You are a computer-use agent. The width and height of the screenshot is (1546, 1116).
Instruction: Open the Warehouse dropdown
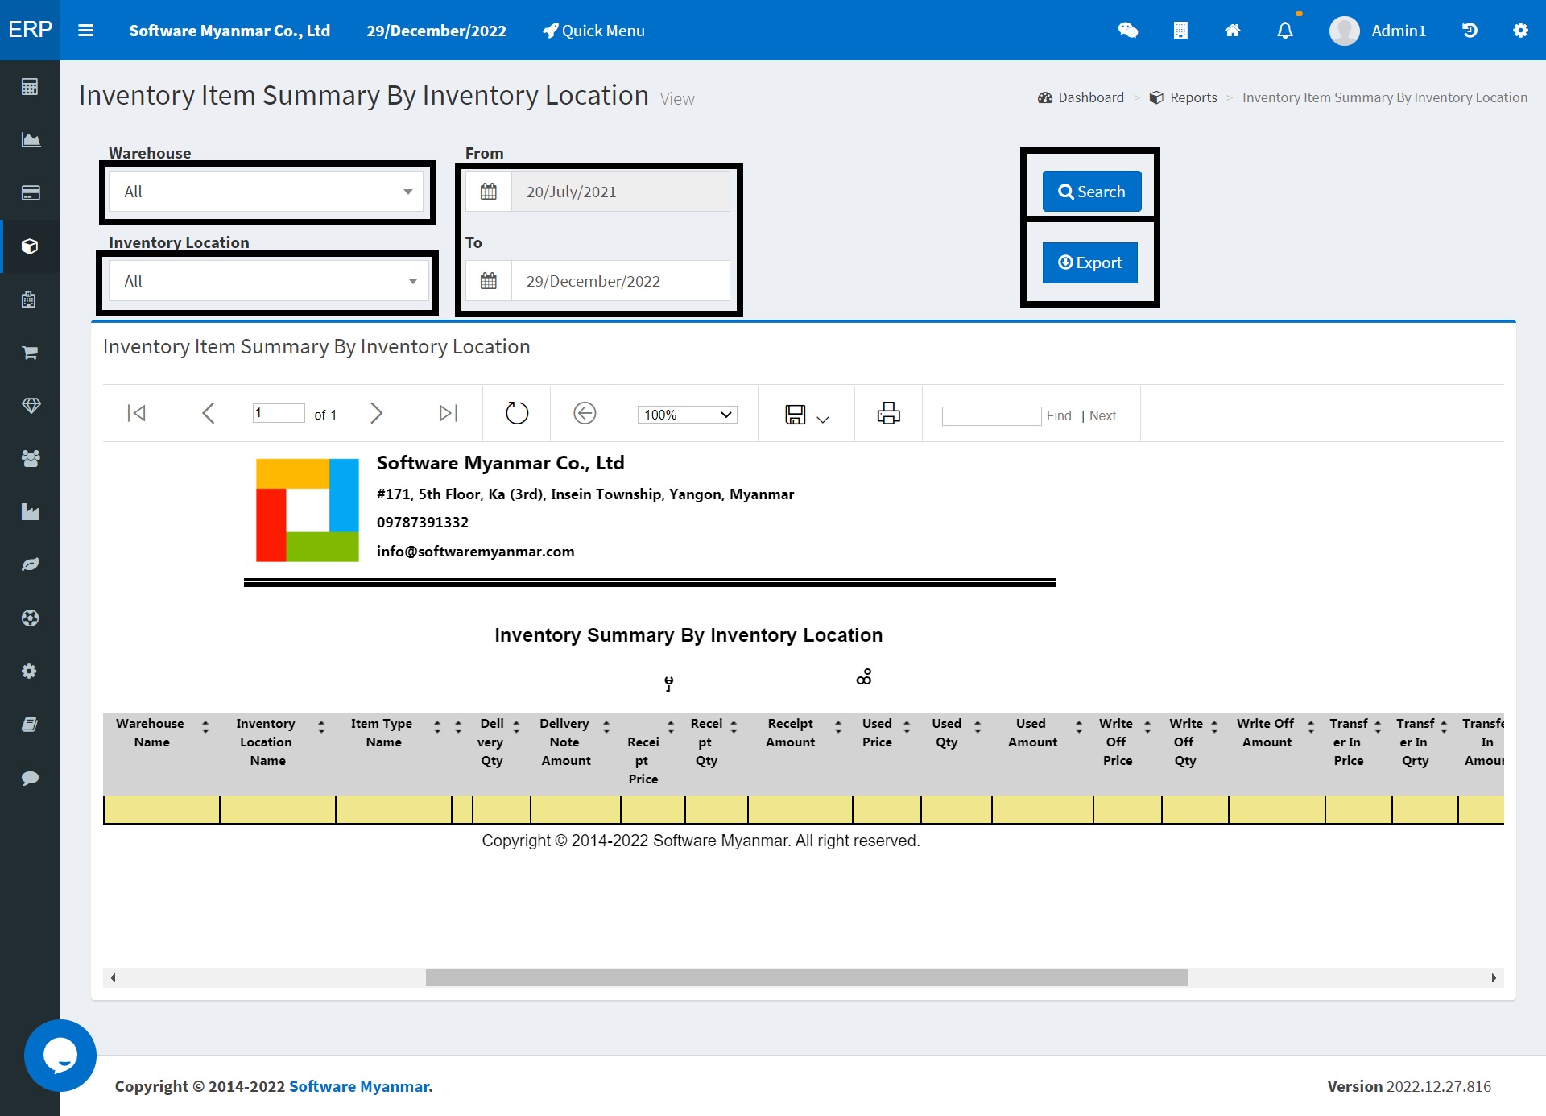click(267, 192)
